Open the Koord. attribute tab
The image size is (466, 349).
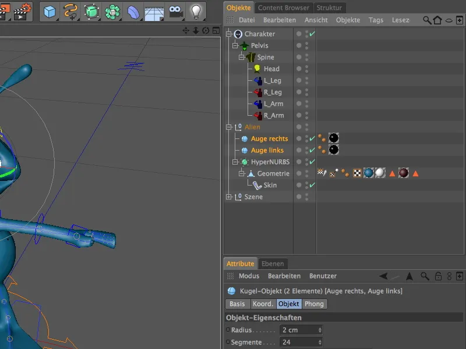pyautogui.click(x=263, y=304)
